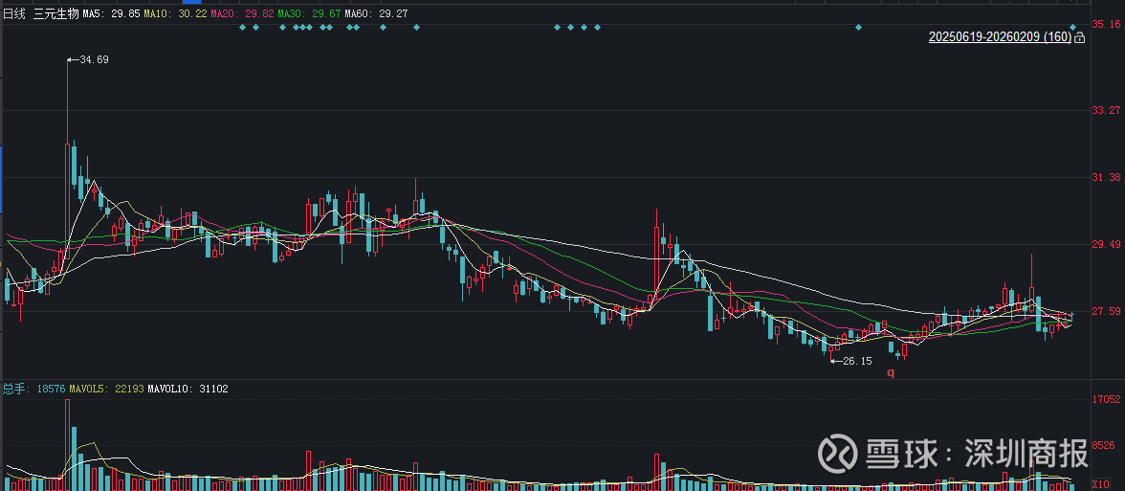Click the red q marker below the chart
Viewport: 1125px width, 491px height.
(890, 372)
